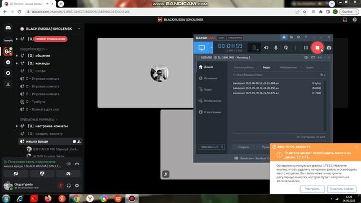Open Bandicam scheduler clock icon

[x=298, y=37]
